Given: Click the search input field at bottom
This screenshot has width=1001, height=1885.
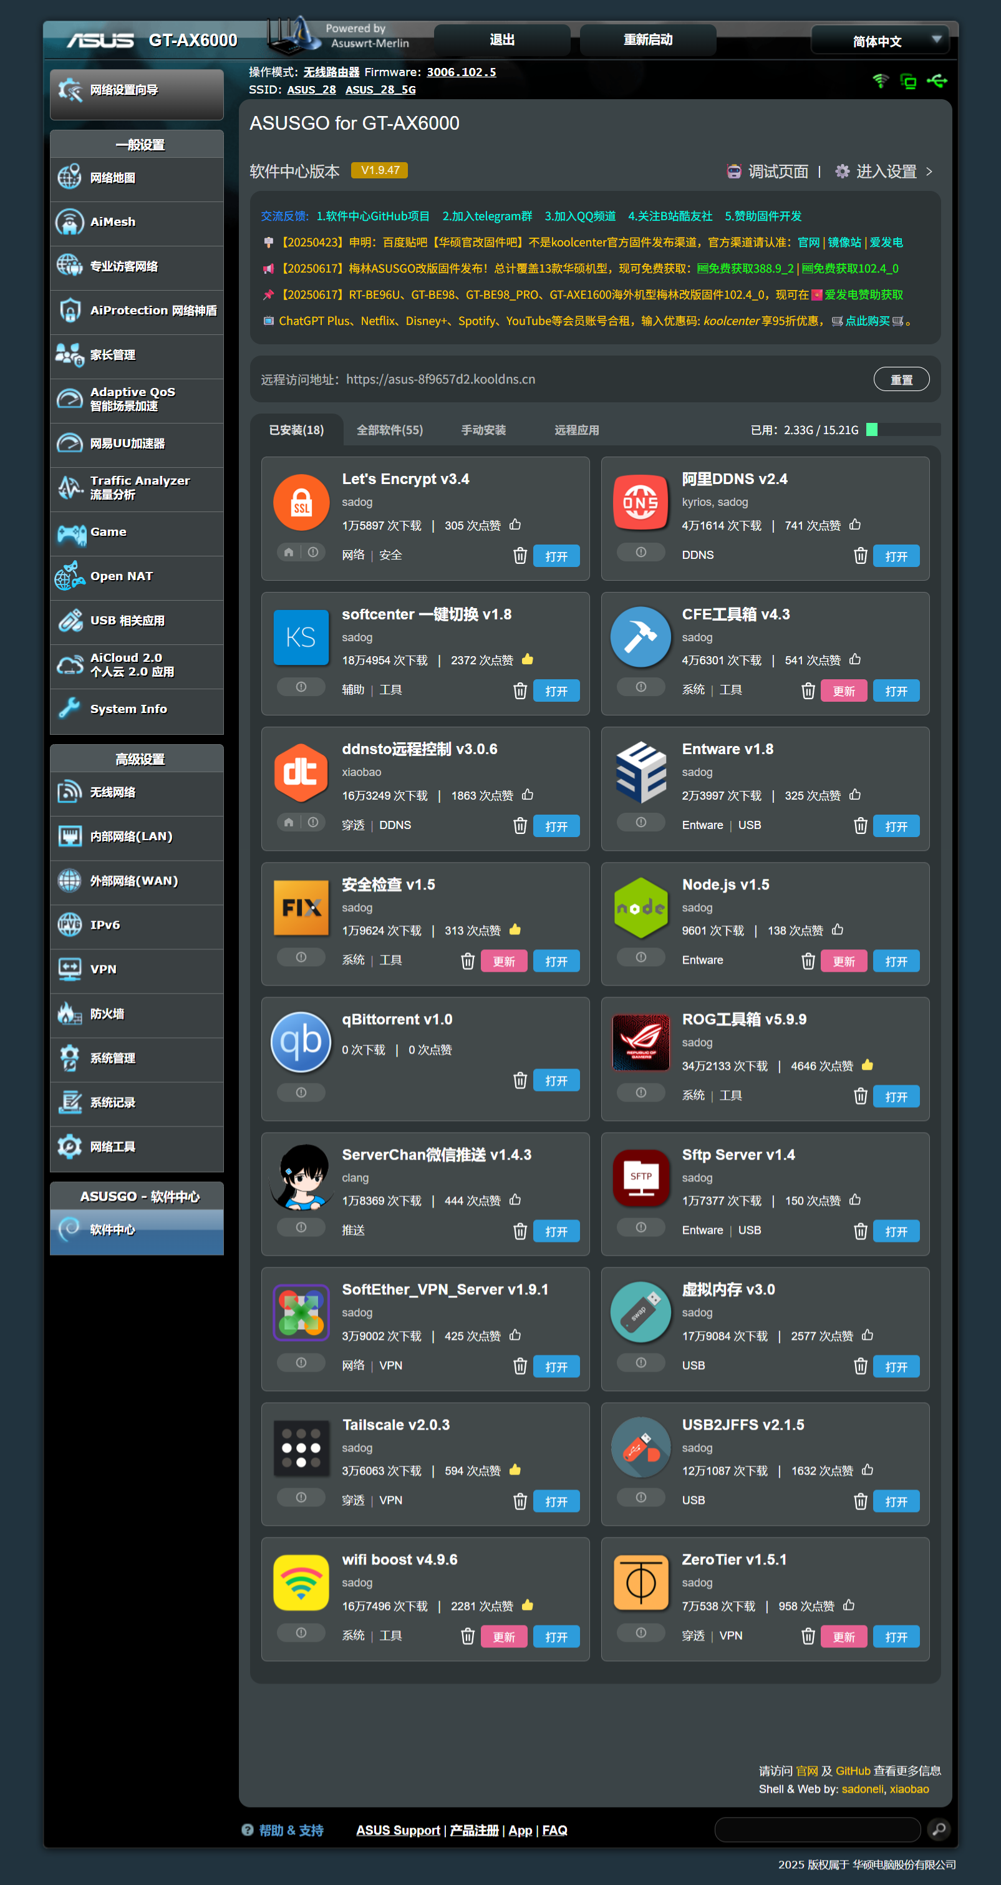Looking at the screenshot, I should (x=816, y=1829).
